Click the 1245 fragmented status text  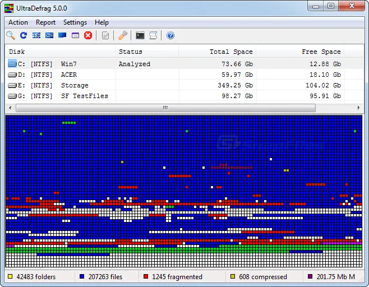(177, 277)
